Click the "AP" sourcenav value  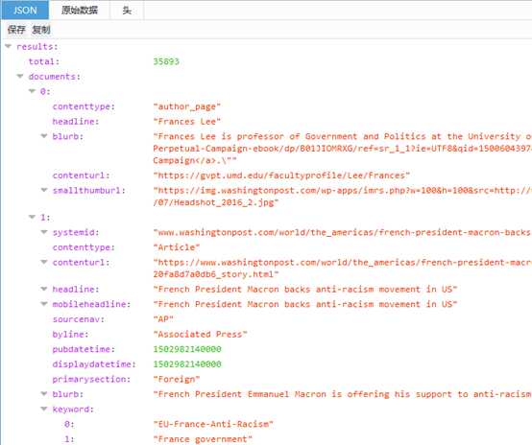163,319
